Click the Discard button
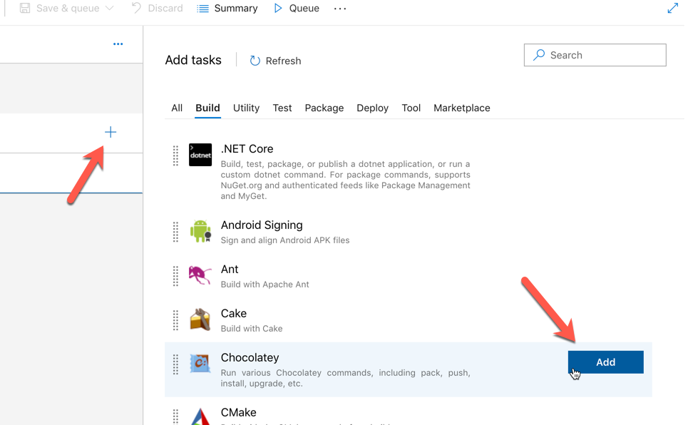698x425 pixels. tap(157, 9)
